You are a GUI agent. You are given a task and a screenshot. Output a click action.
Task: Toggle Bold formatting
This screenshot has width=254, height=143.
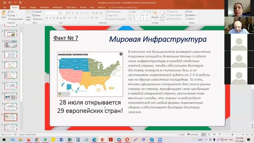point(47,18)
